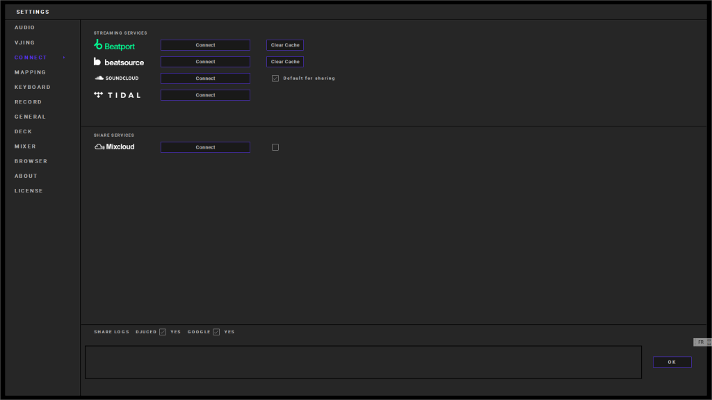
Task: Open the Audio settings section
Action: pyautogui.click(x=25, y=28)
